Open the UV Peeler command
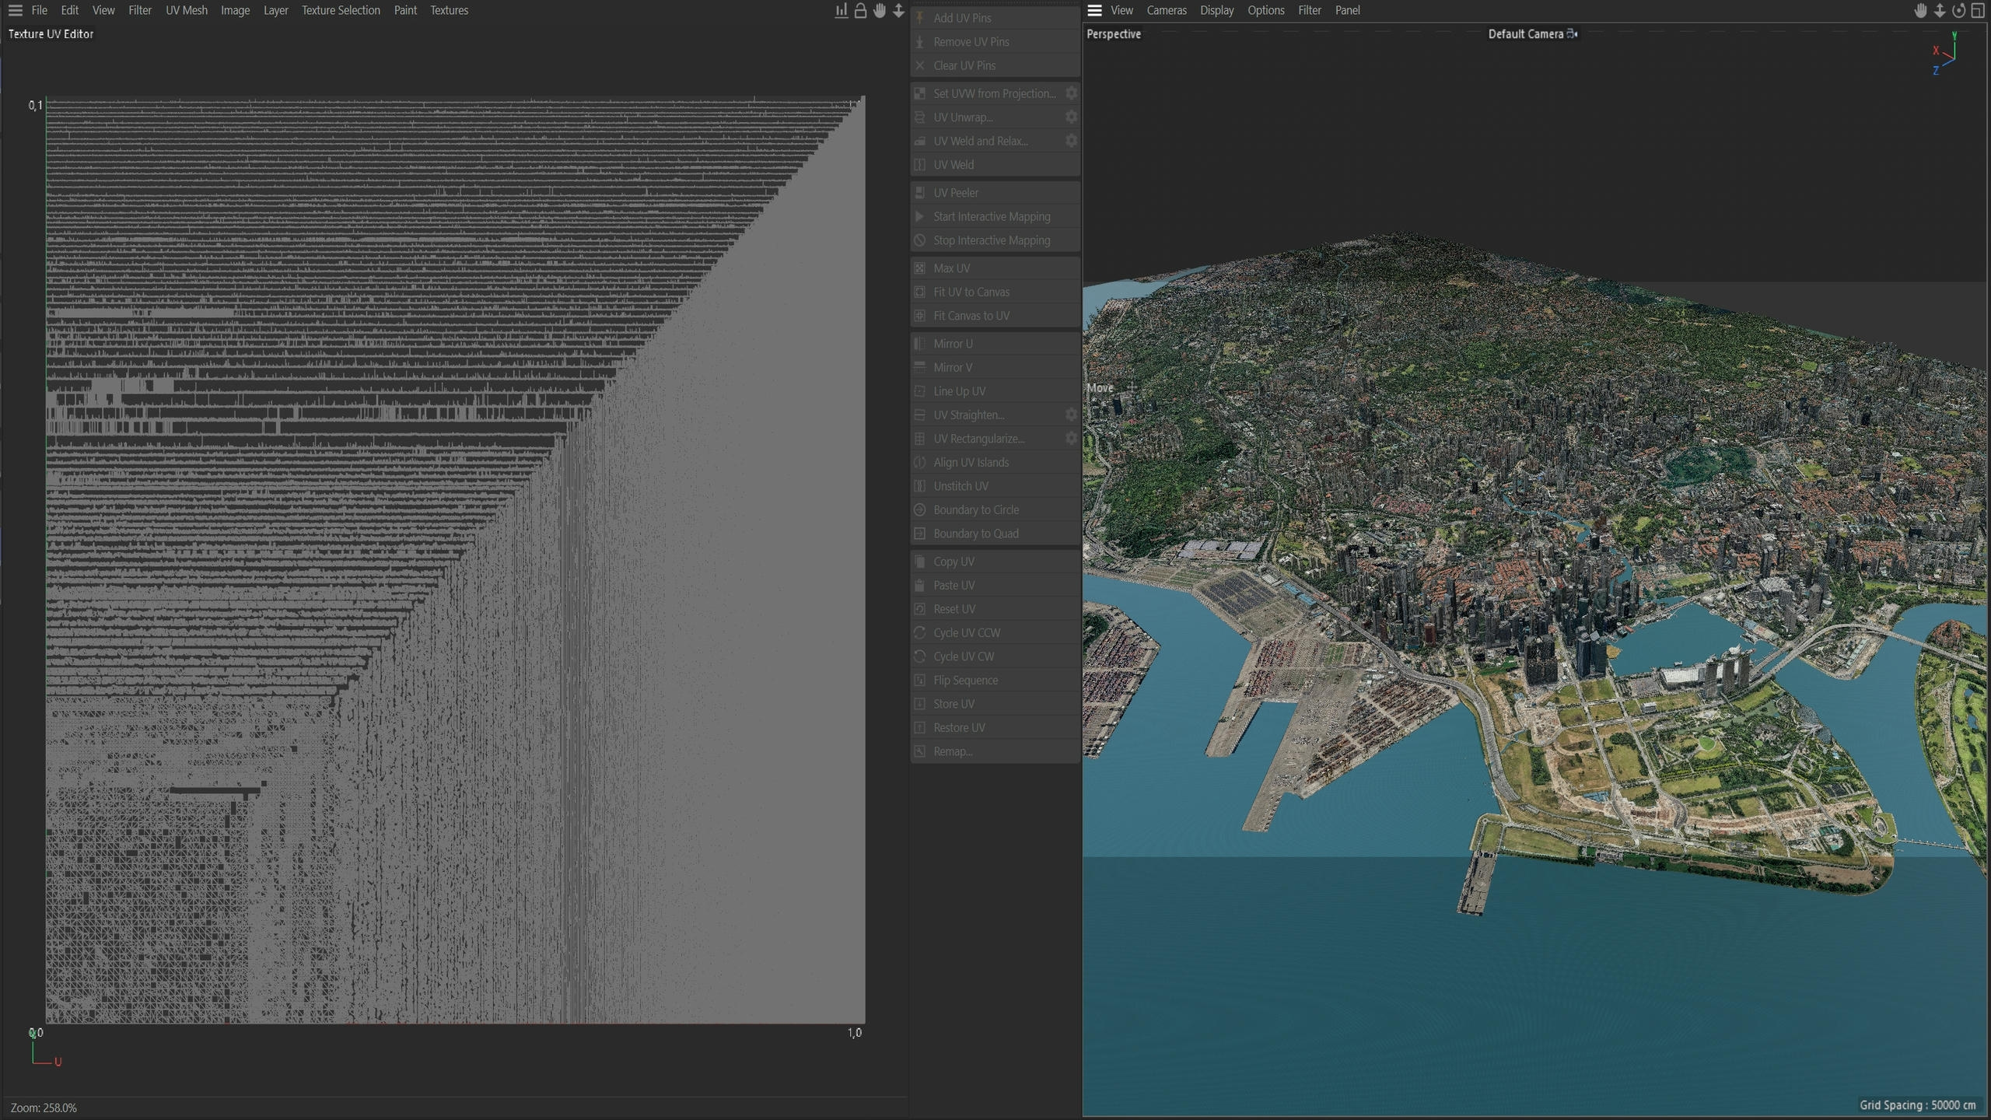Screen dimensions: 1991x1120 (995, 193)
